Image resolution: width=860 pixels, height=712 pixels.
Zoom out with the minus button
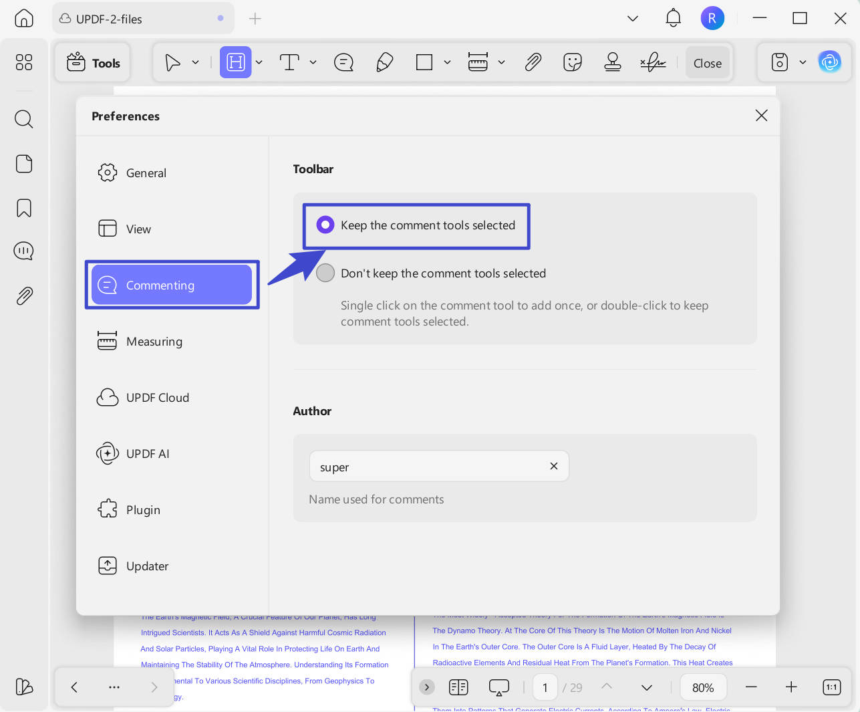click(x=751, y=687)
